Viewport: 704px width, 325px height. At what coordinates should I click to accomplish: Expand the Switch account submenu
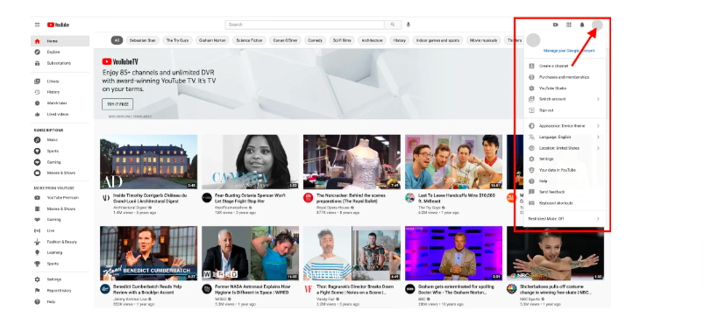coord(565,99)
